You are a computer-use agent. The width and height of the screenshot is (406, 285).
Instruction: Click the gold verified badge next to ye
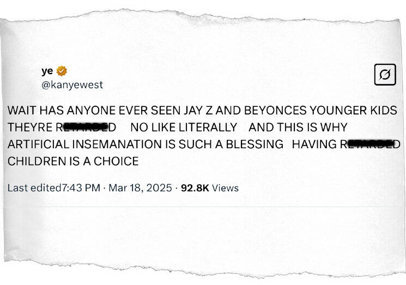pyautogui.click(x=62, y=71)
